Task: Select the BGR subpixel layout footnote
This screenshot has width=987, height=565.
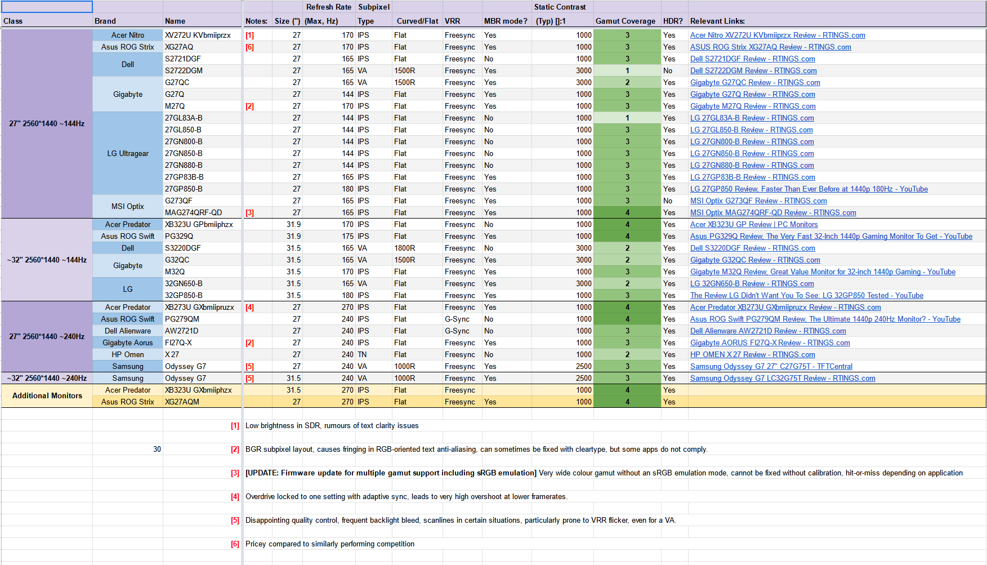Action: click(476, 449)
